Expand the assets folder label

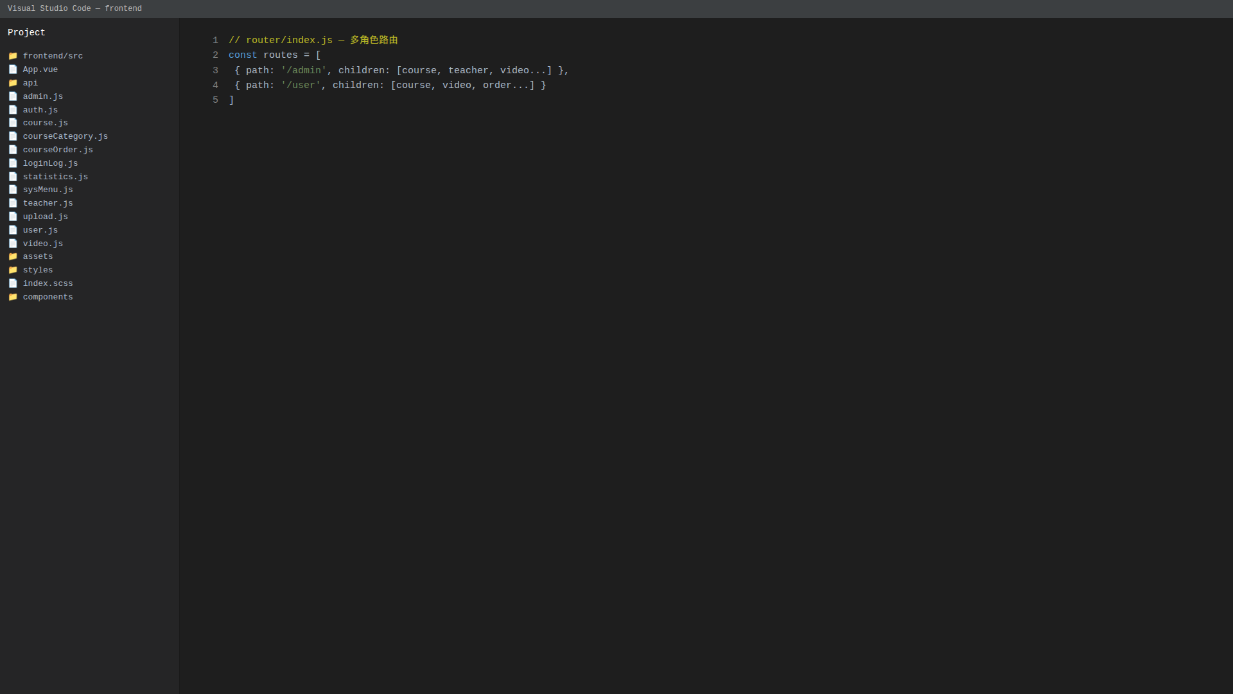click(38, 256)
